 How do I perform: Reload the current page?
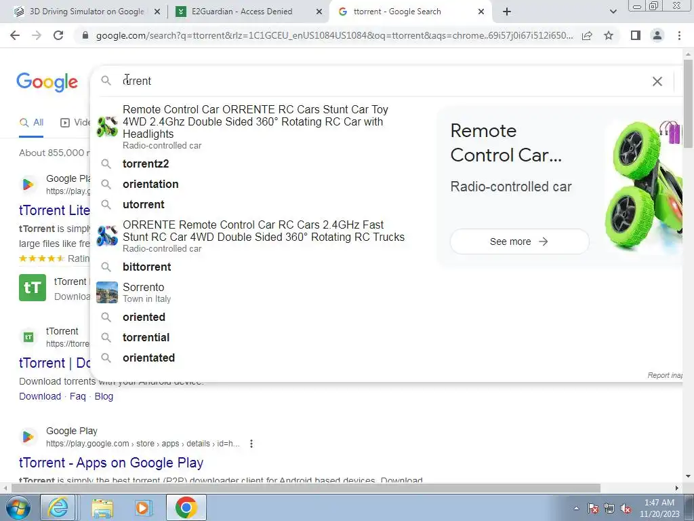pyautogui.click(x=58, y=35)
